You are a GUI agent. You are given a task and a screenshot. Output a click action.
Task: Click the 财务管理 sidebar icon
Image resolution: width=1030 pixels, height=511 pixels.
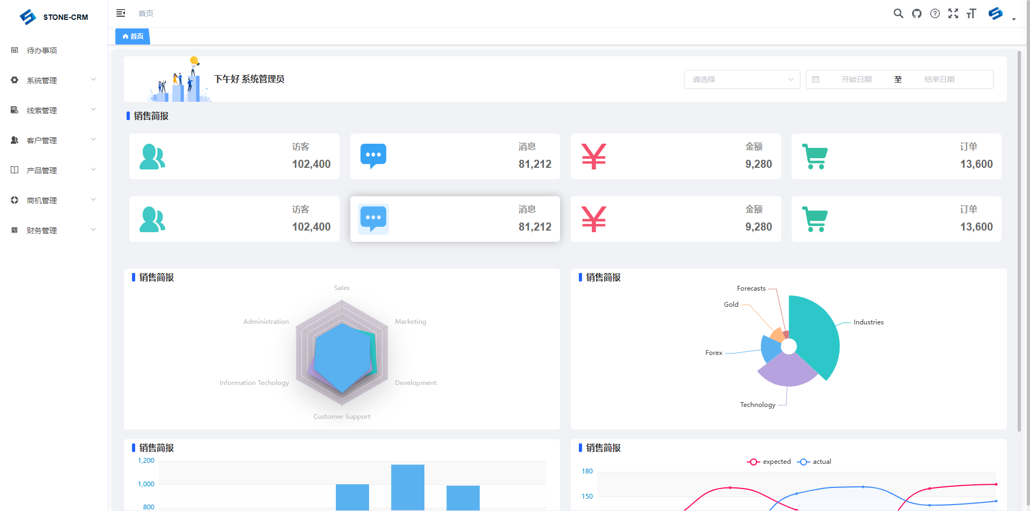point(14,230)
